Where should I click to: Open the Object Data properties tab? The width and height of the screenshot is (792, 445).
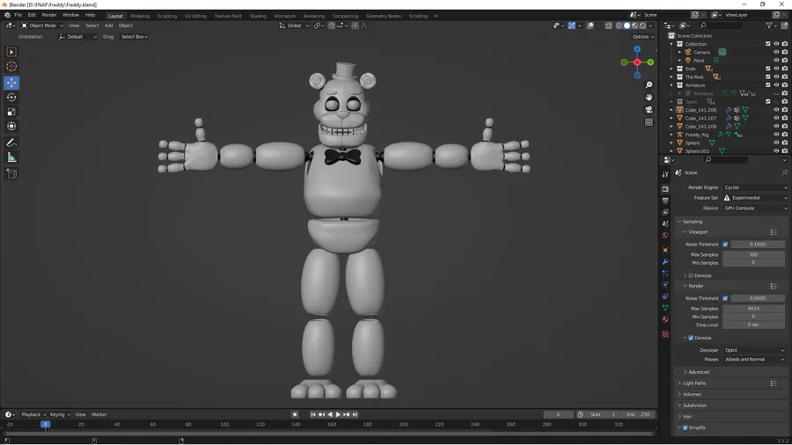[x=665, y=308]
